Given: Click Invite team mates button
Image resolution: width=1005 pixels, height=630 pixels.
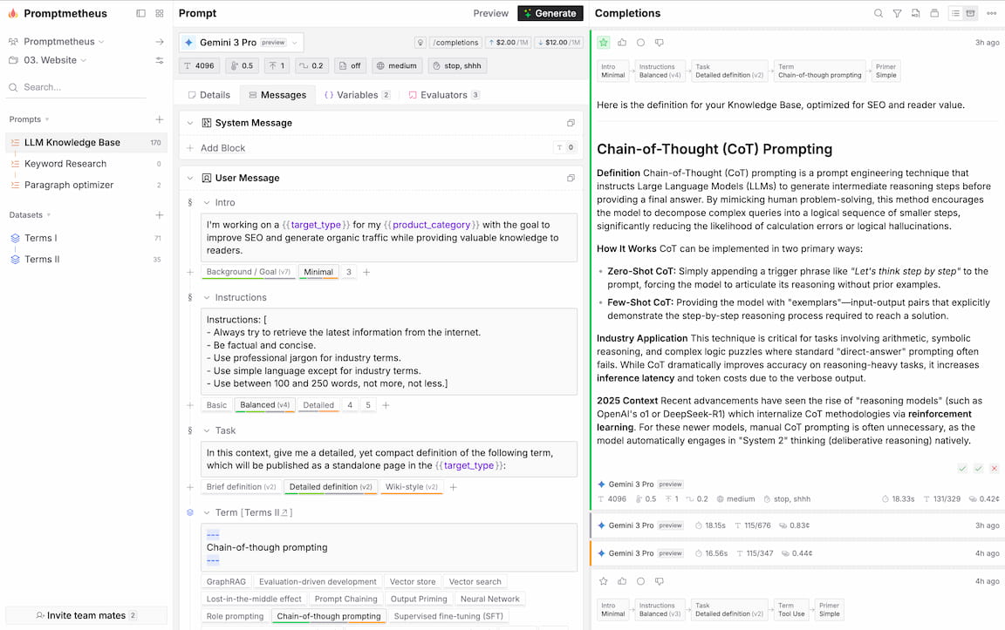Looking at the screenshot, I should [x=86, y=615].
